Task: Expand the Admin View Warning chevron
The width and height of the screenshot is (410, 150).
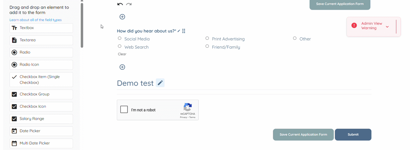Action: pyautogui.click(x=387, y=27)
